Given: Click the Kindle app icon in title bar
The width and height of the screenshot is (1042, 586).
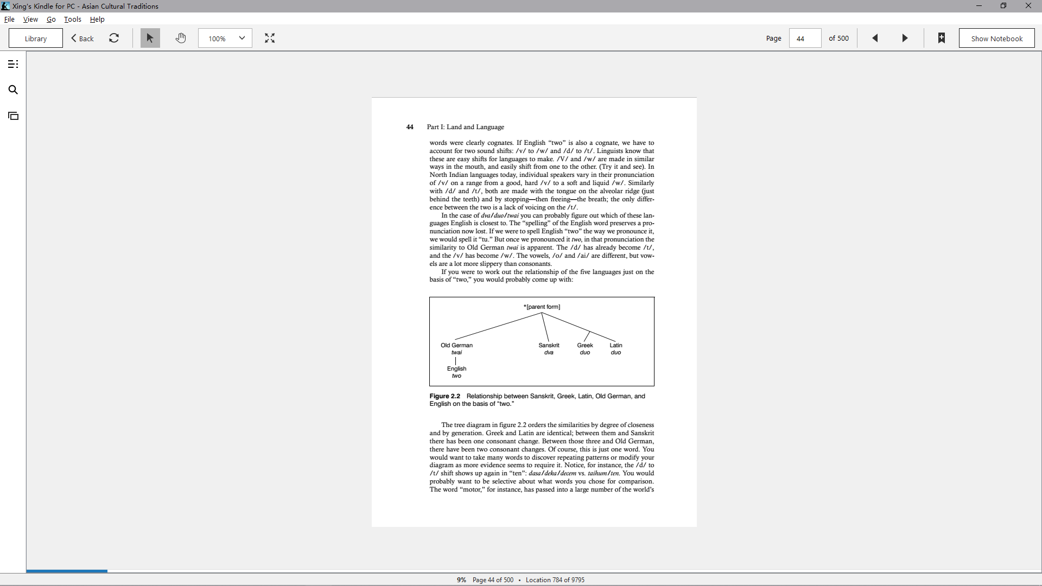Looking at the screenshot, I should (x=5, y=6).
